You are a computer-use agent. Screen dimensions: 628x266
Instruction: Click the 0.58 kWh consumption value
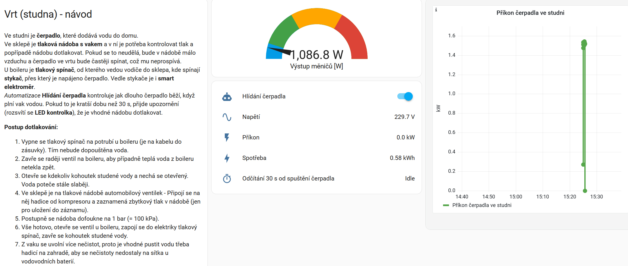click(402, 158)
